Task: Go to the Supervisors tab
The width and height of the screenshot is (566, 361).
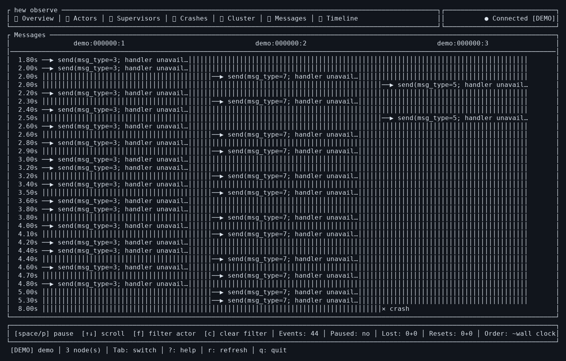Action: pos(135,19)
